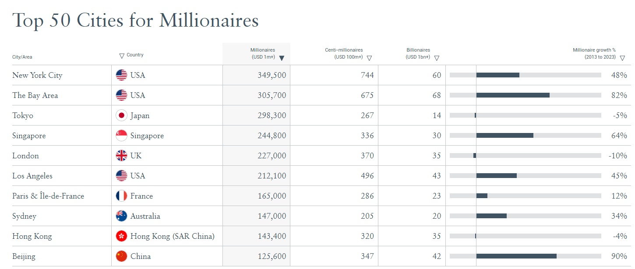
Task: Sort by Billionaires column arrow
Action: click(x=437, y=58)
